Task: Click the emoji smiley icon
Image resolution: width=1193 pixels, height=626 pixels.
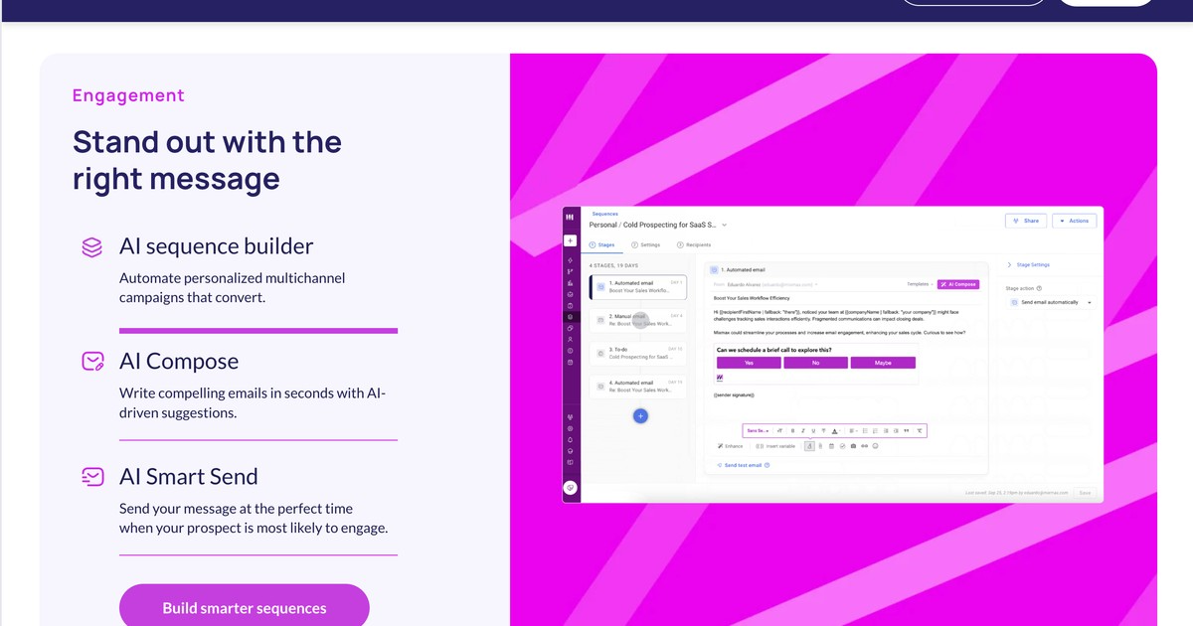Action: [875, 446]
